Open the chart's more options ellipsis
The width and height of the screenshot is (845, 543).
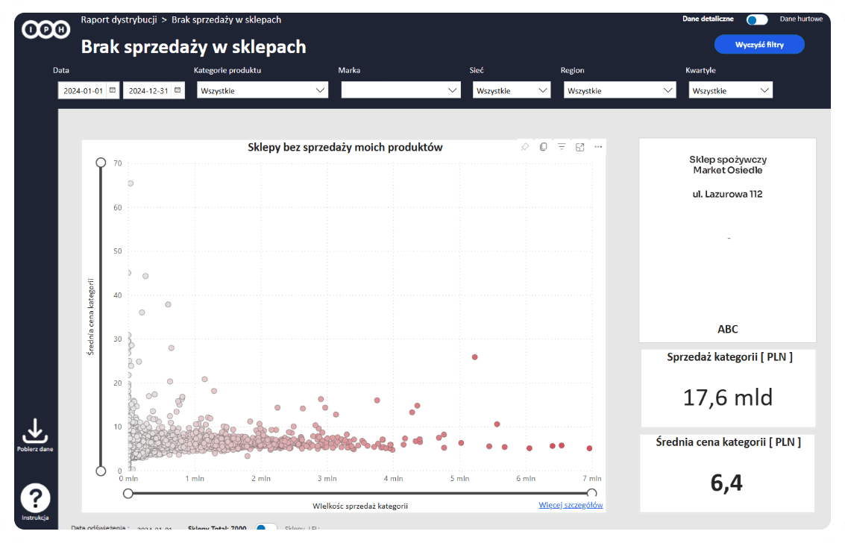click(598, 147)
